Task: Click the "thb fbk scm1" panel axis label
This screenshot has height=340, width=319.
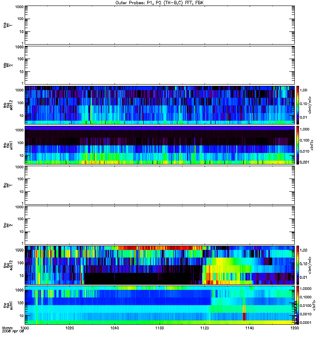Action: [8, 145]
